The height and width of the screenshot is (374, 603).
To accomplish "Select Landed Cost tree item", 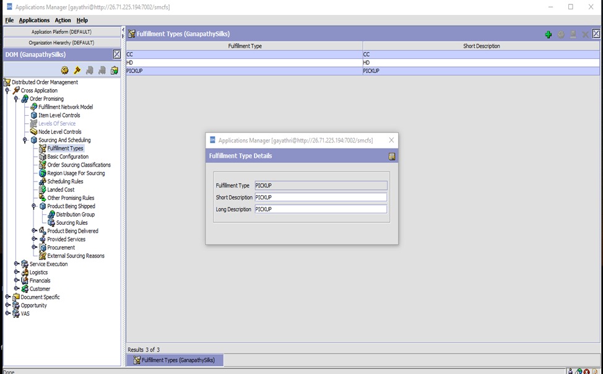I will (61, 190).
